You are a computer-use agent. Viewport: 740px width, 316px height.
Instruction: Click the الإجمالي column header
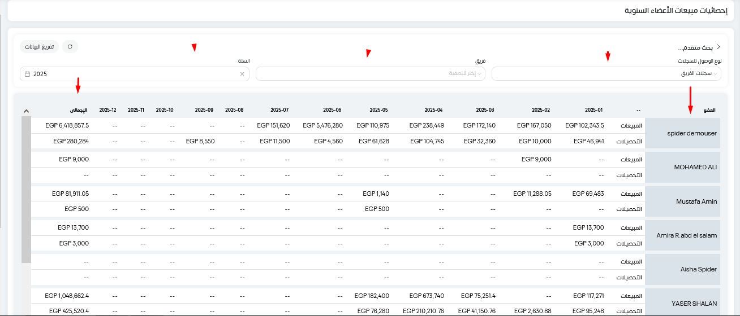click(79, 110)
